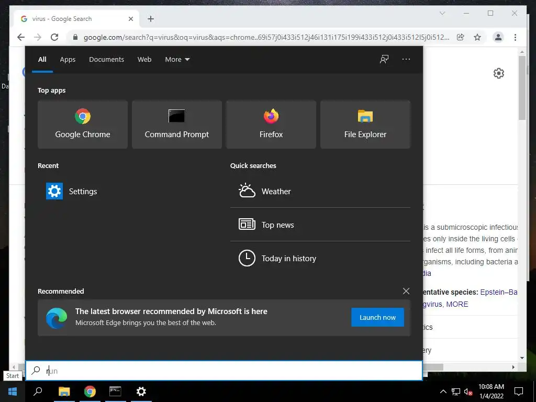
Task: Open Google Chrome from the taskbar
Action: 90,392
